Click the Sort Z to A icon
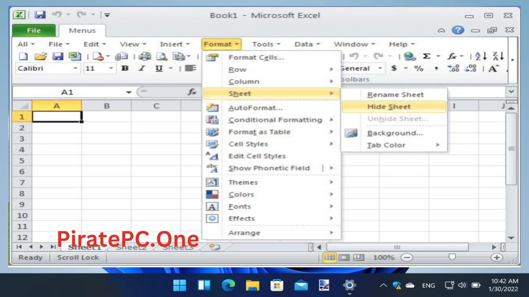Image resolution: width=529 pixels, height=297 pixels. click(498, 57)
